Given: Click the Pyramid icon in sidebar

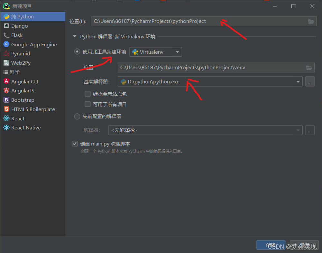Looking at the screenshot, I should click(6, 53).
